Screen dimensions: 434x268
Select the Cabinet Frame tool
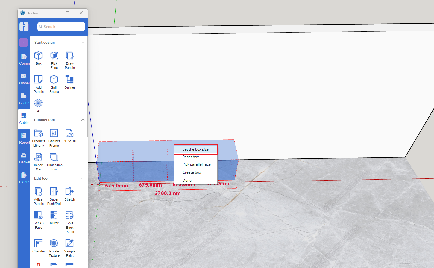coord(54,133)
